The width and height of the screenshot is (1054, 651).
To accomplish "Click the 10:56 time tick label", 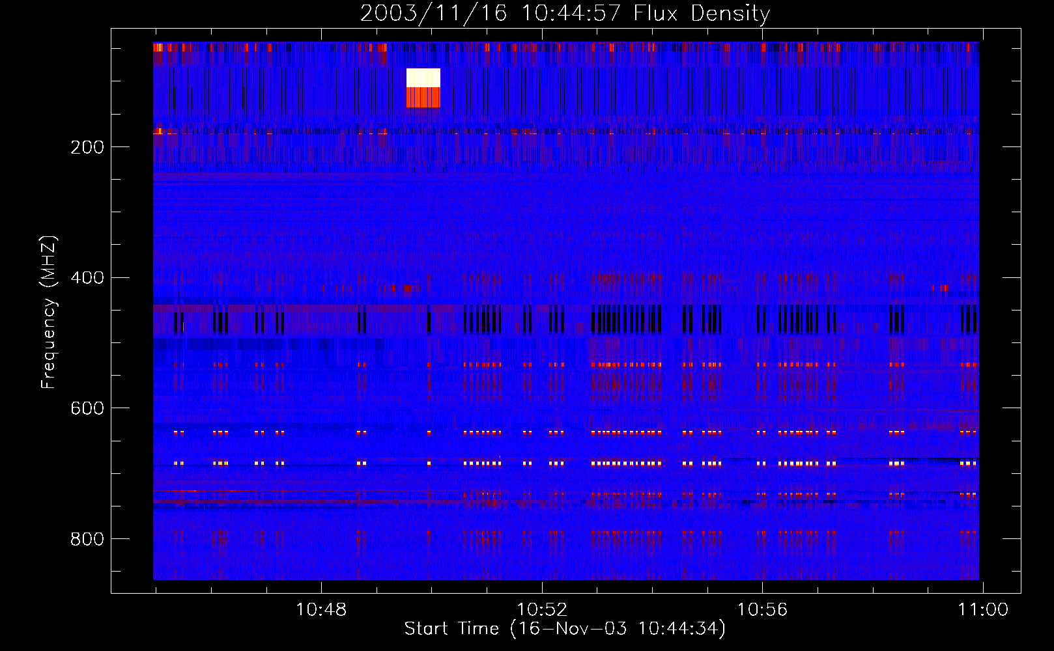I will (x=762, y=610).
